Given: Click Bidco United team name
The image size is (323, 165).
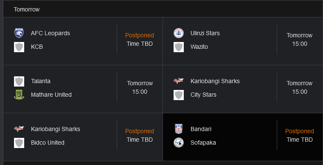Looking at the screenshot, I should [48, 143].
